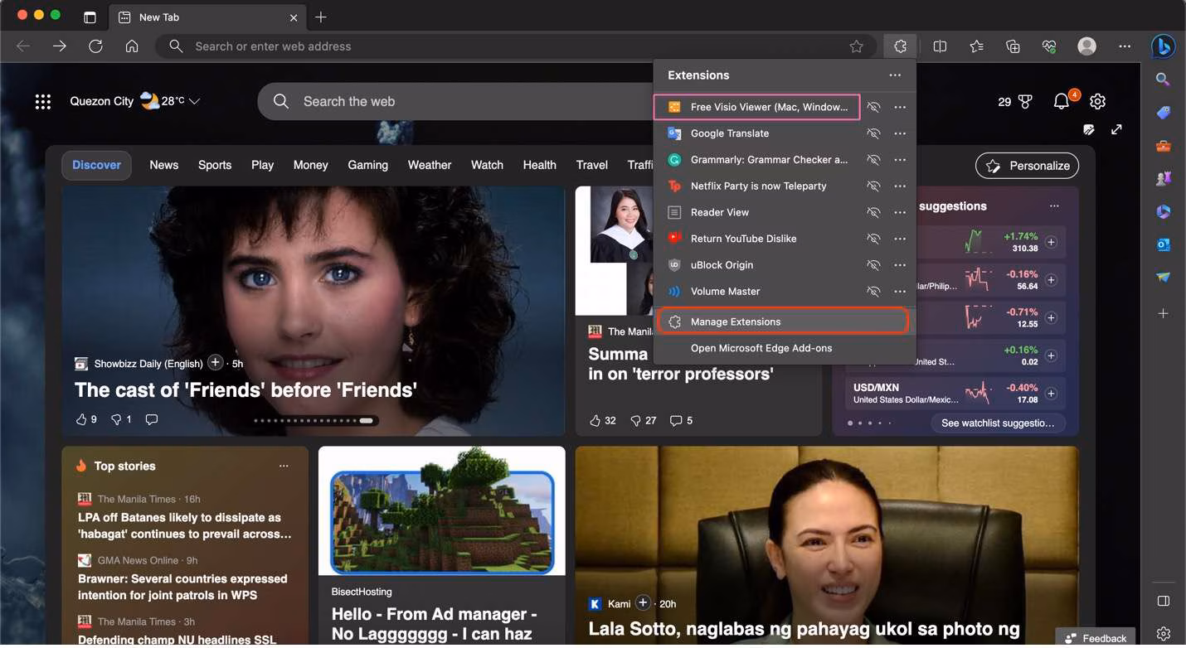Toggle the eye icon for Netflix Party
This screenshot has width=1186, height=648.
click(872, 186)
